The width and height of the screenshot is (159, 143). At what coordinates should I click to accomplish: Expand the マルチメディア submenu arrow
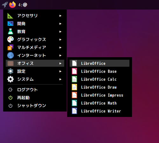coord(60,47)
